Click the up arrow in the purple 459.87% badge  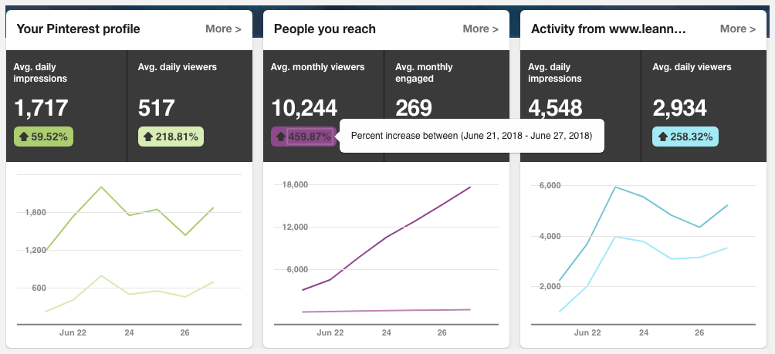click(281, 137)
